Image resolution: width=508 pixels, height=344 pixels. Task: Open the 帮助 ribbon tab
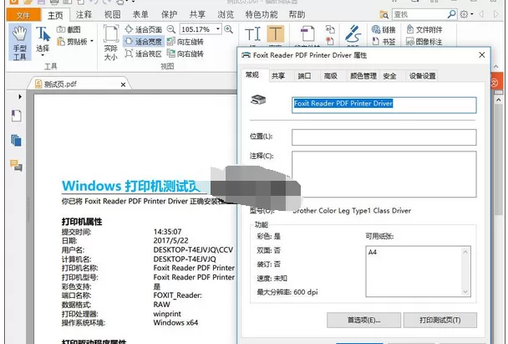click(297, 14)
